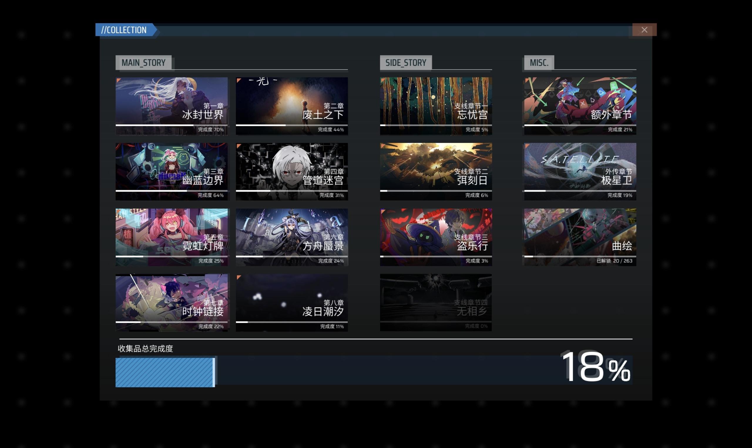The width and height of the screenshot is (752, 448).
Task: Open side story 盗乐行 card
Action: (x=436, y=237)
